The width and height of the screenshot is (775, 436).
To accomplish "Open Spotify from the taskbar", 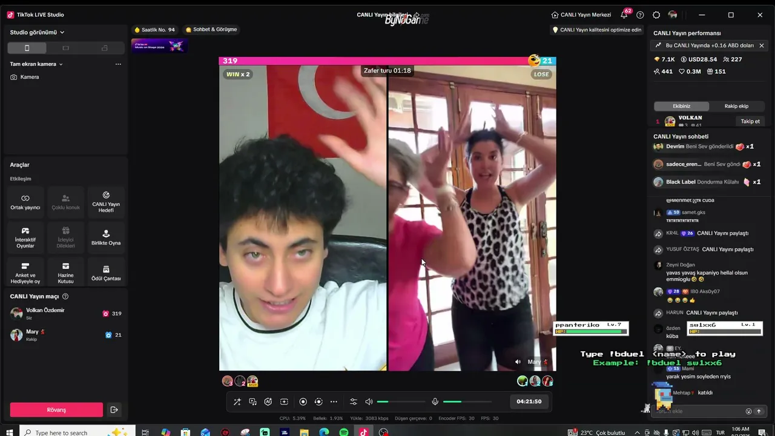I will pos(344,432).
